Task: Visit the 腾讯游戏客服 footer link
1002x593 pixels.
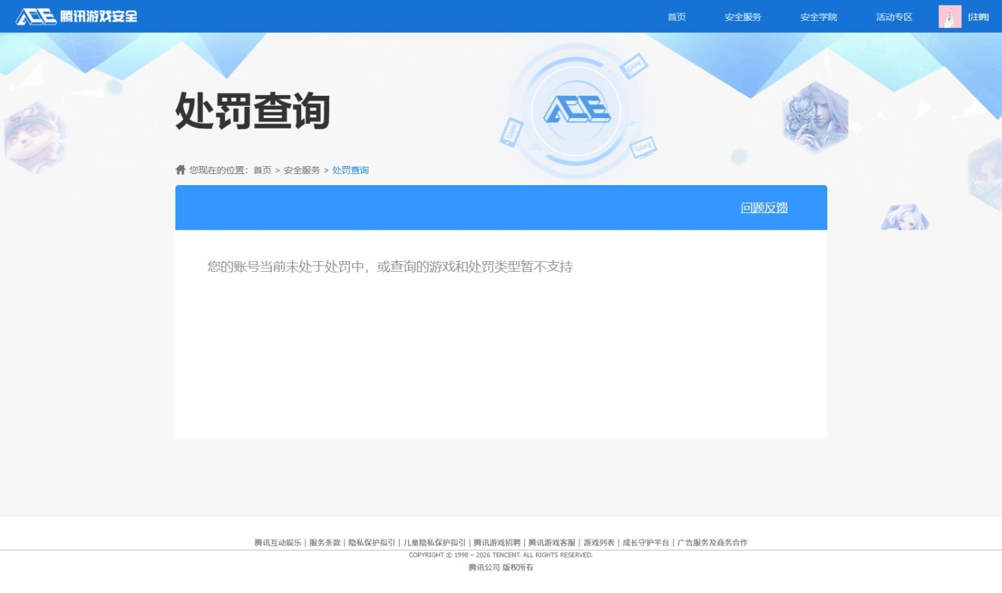Action: click(551, 543)
